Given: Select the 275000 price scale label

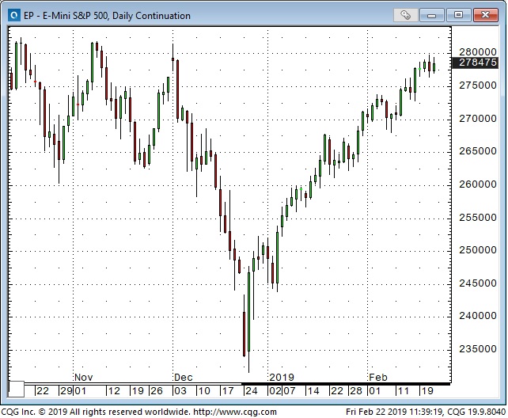Looking at the screenshot, I should [478, 85].
